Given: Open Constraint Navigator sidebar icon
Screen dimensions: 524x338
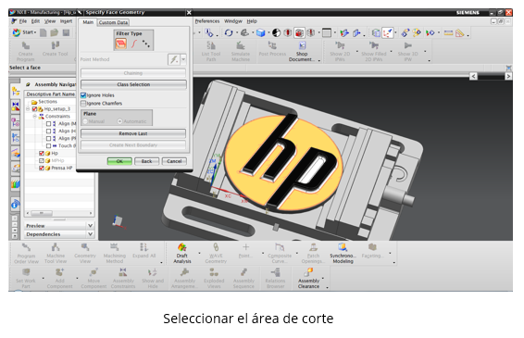Looking at the screenshot, I should coord(16,106).
